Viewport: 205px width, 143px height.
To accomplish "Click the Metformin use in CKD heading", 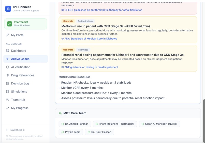I will tap(106, 26).
